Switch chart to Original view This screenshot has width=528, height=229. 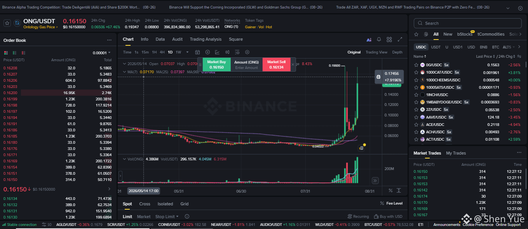pyautogui.click(x=354, y=52)
